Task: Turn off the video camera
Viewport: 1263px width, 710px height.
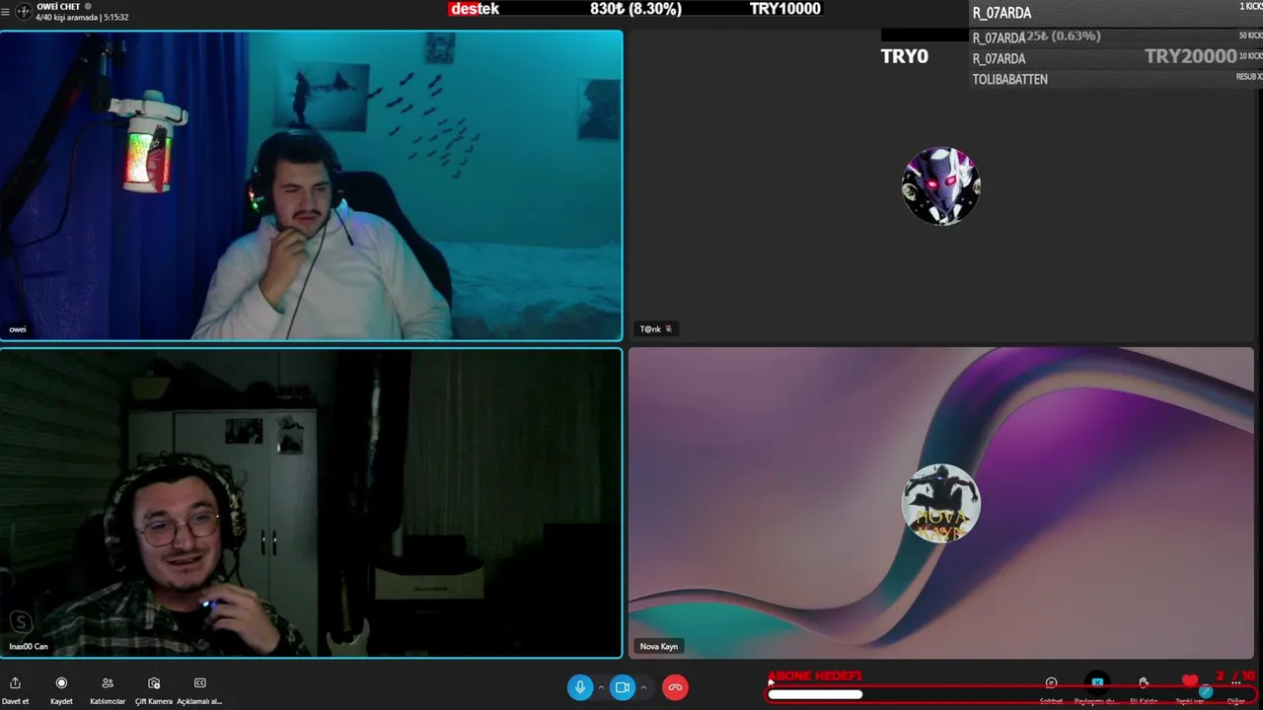Action: [623, 687]
